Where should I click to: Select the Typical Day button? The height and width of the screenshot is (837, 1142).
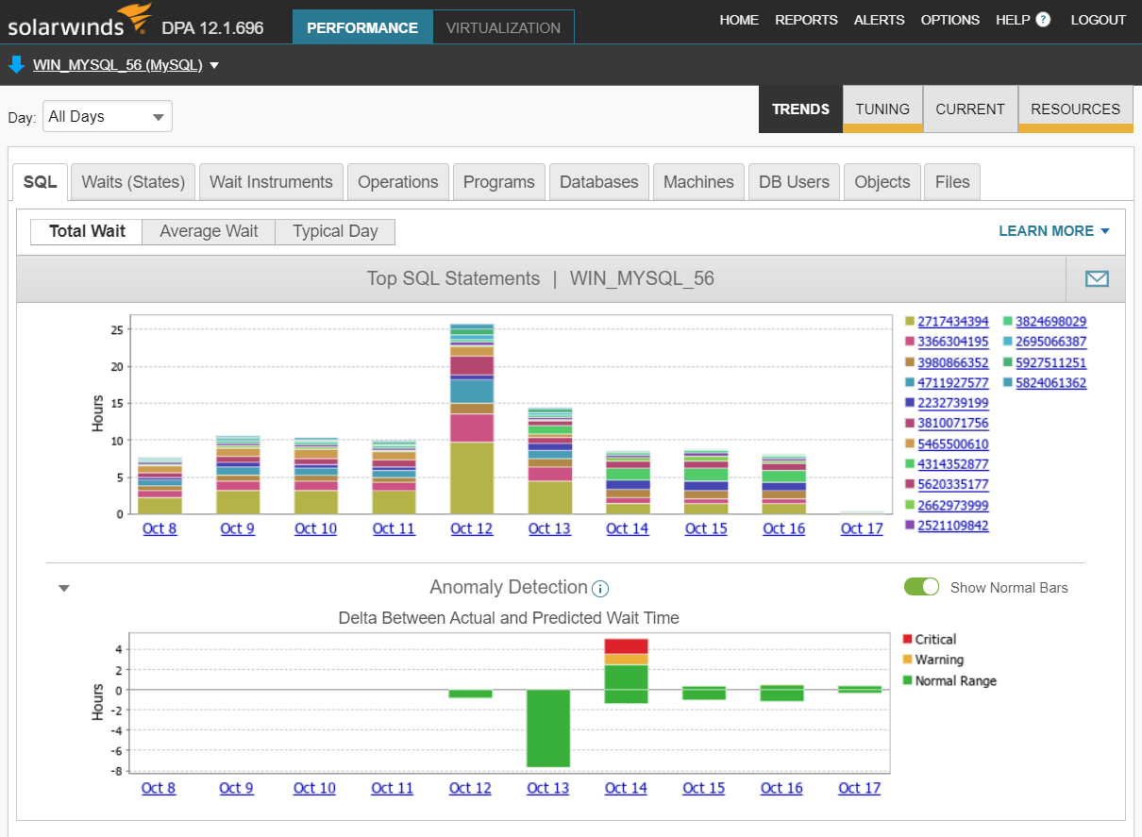[335, 231]
